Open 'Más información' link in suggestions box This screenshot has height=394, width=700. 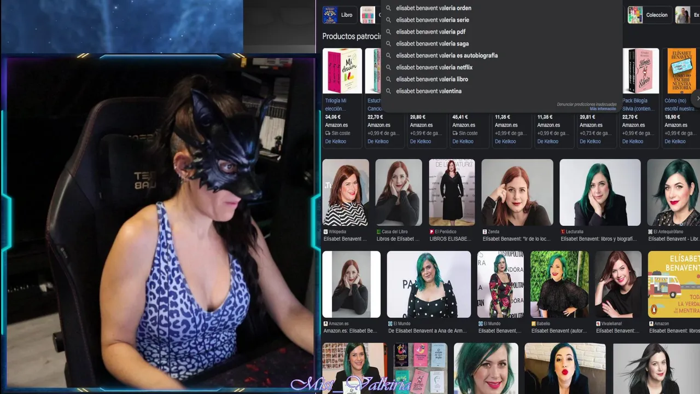603,109
